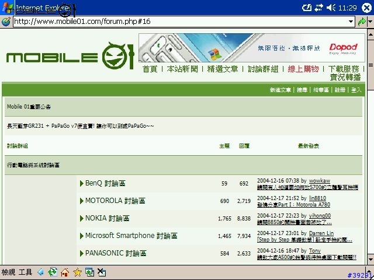Click 註冊 in the green bar
This screenshot has width=374, height=280.
(340, 90)
